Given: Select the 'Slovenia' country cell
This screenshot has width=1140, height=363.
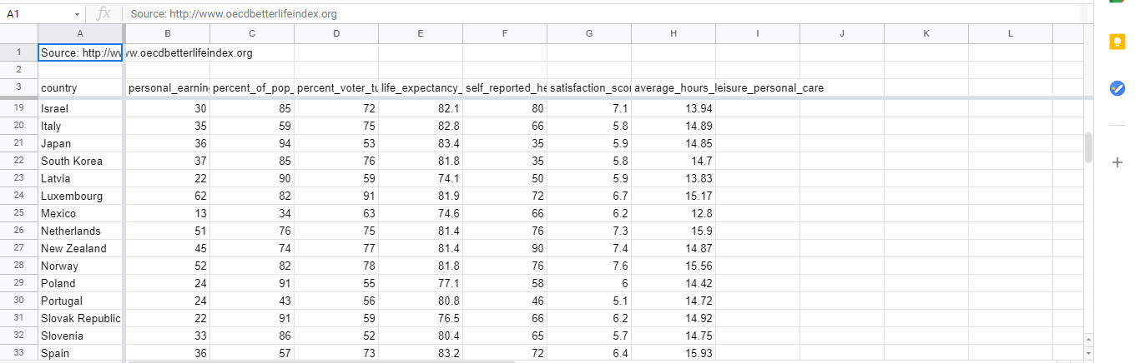Looking at the screenshot, I should pyautogui.click(x=81, y=336).
